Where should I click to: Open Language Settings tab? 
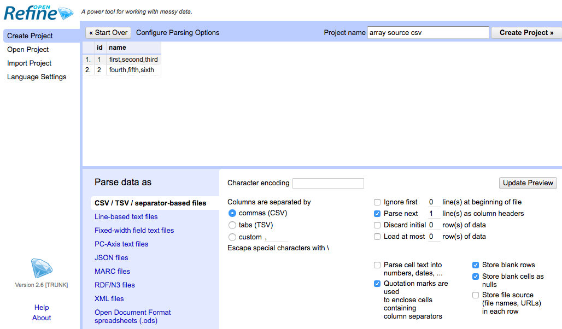pos(37,77)
